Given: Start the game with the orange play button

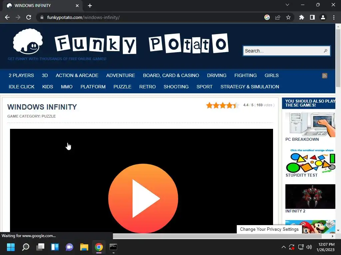Looking at the screenshot, I should 143,199.
